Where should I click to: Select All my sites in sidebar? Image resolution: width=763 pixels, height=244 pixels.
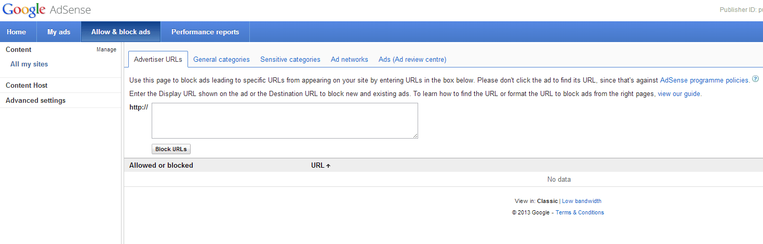pos(29,64)
